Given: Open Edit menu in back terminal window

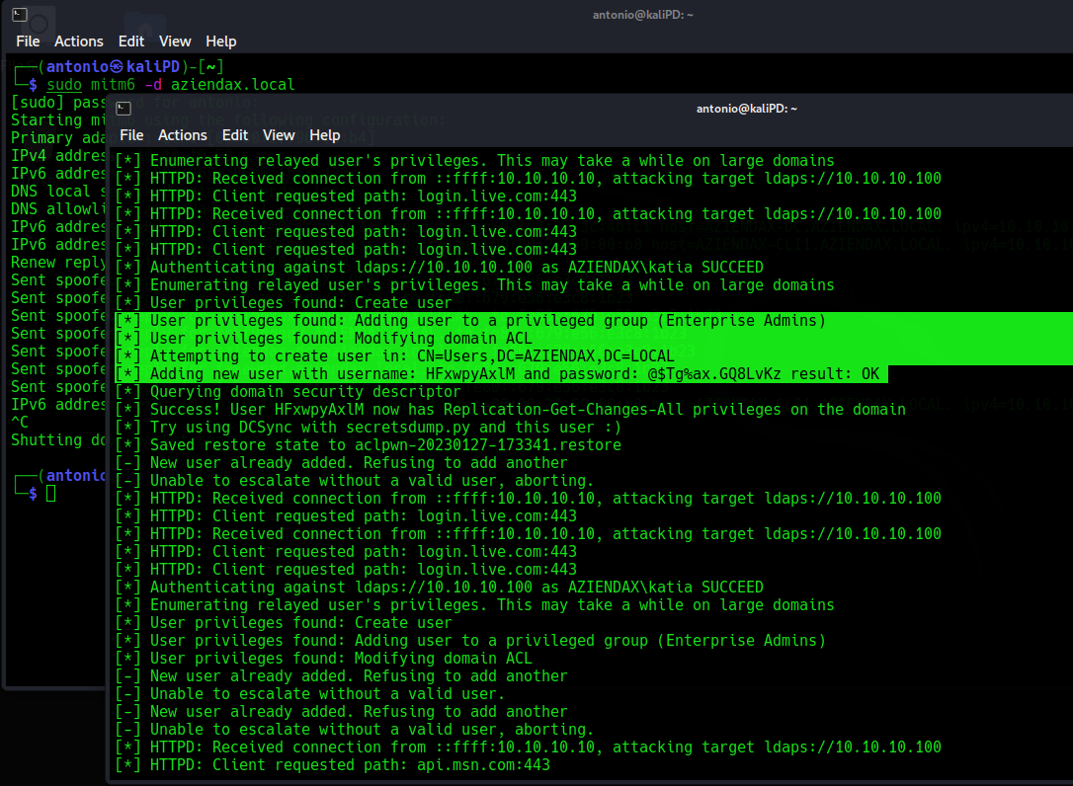Looking at the screenshot, I should pos(131,41).
